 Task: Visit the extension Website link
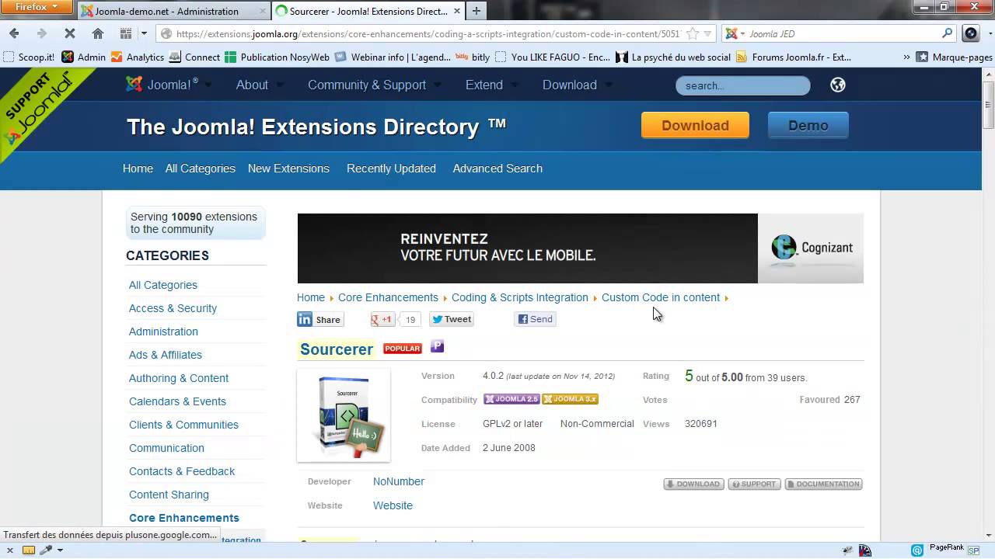click(393, 505)
